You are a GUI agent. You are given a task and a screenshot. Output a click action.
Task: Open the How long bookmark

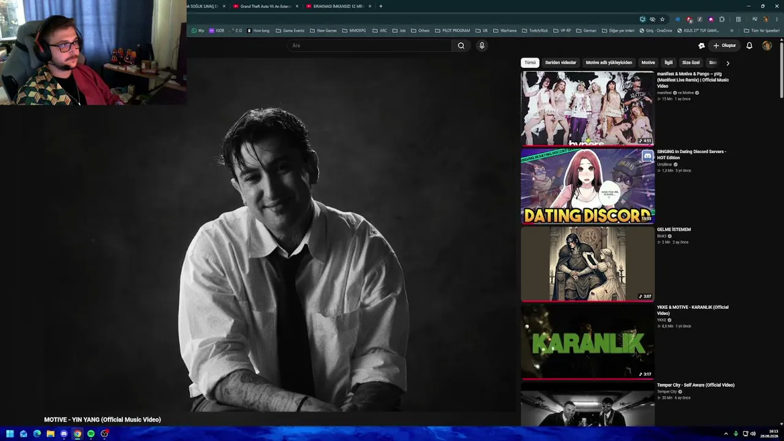coord(258,31)
